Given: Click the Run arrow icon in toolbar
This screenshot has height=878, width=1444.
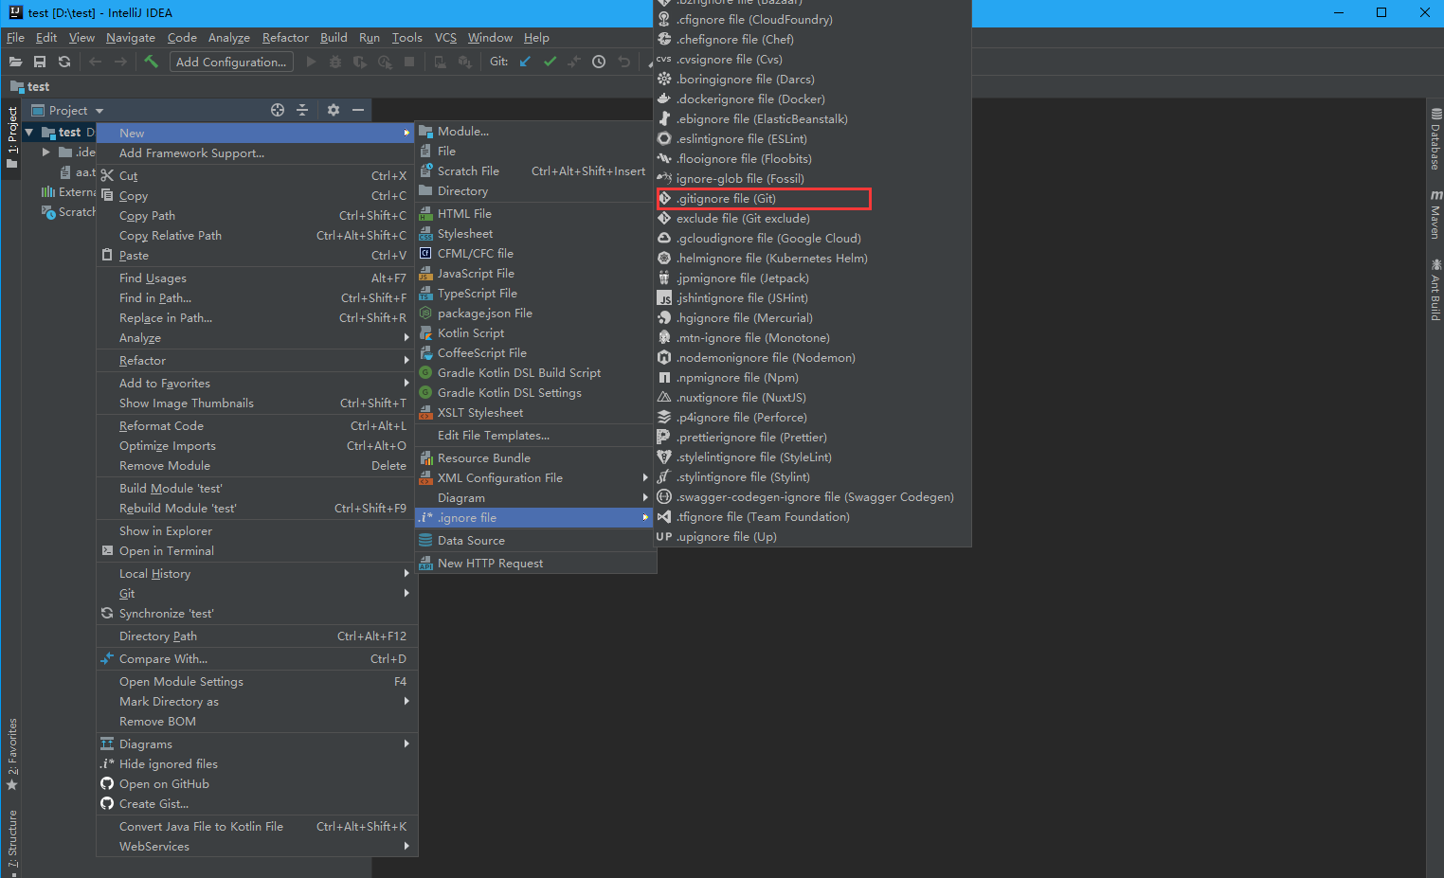Looking at the screenshot, I should tap(311, 62).
